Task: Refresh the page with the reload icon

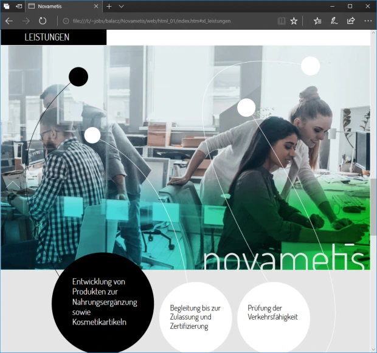Action: click(43, 21)
